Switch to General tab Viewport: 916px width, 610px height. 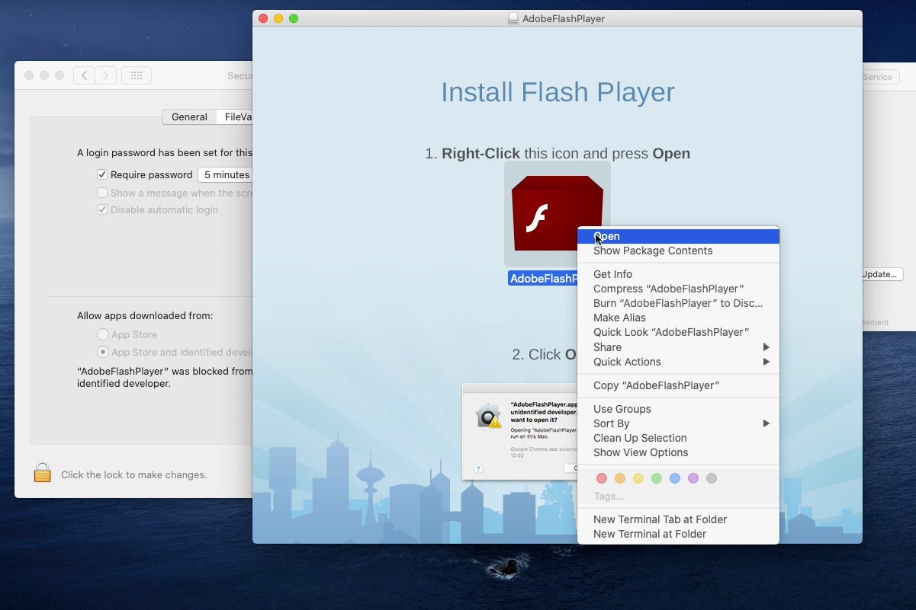coord(189,117)
